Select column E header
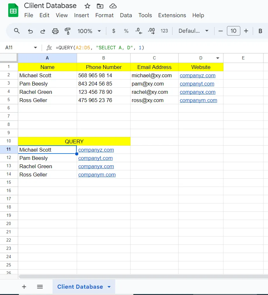The height and width of the screenshot is (295, 268). [243, 58]
